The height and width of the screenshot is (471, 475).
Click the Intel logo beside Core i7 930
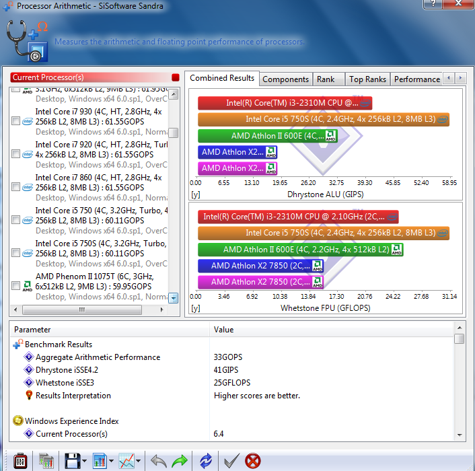click(28, 122)
